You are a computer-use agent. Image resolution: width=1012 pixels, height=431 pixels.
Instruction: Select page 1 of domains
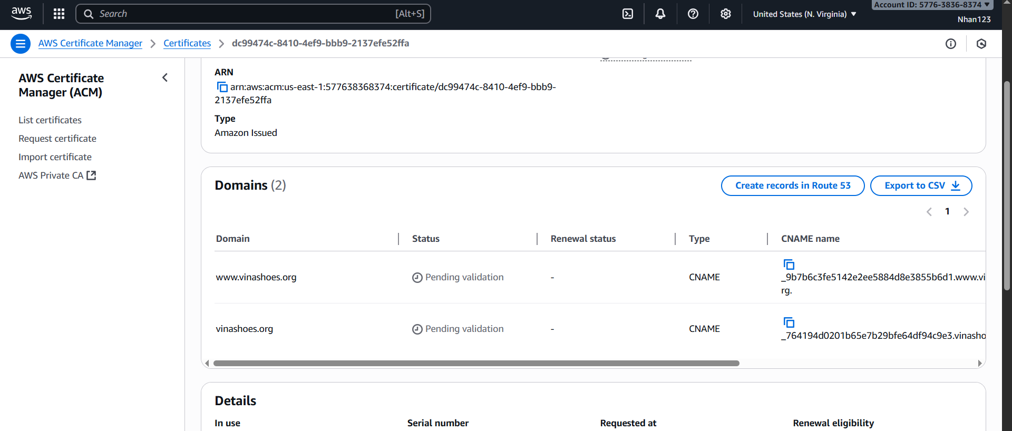pyautogui.click(x=947, y=211)
